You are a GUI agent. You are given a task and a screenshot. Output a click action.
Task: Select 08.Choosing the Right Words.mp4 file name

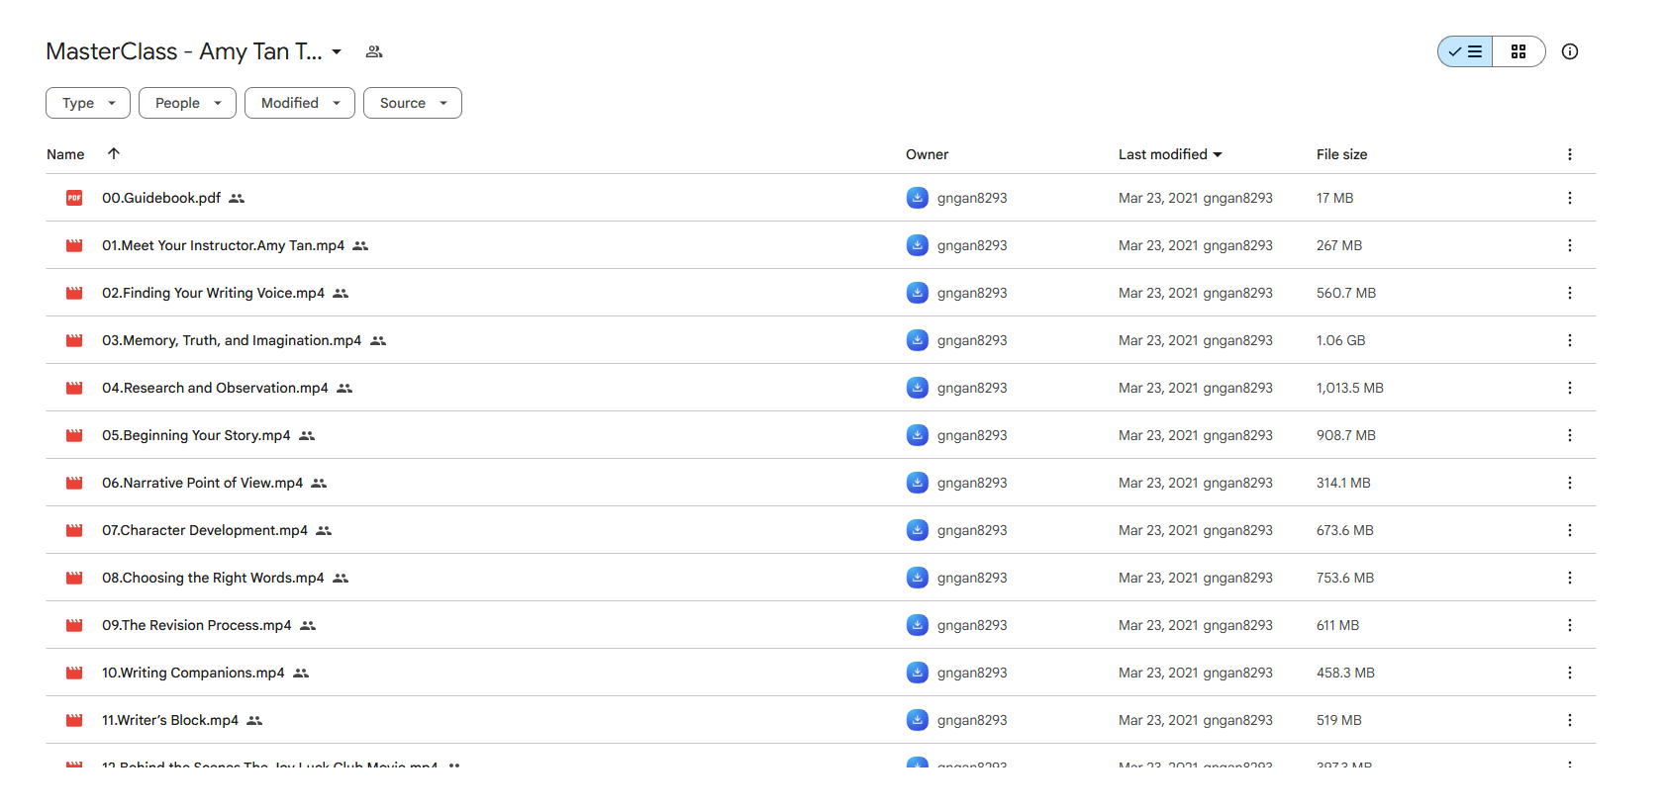pyautogui.click(x=213, y=578)
